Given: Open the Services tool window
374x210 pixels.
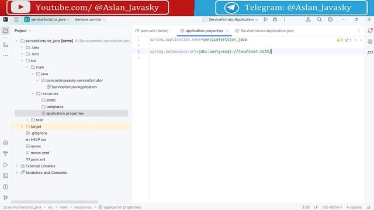Looking at the screenshot, I should 5,143.
